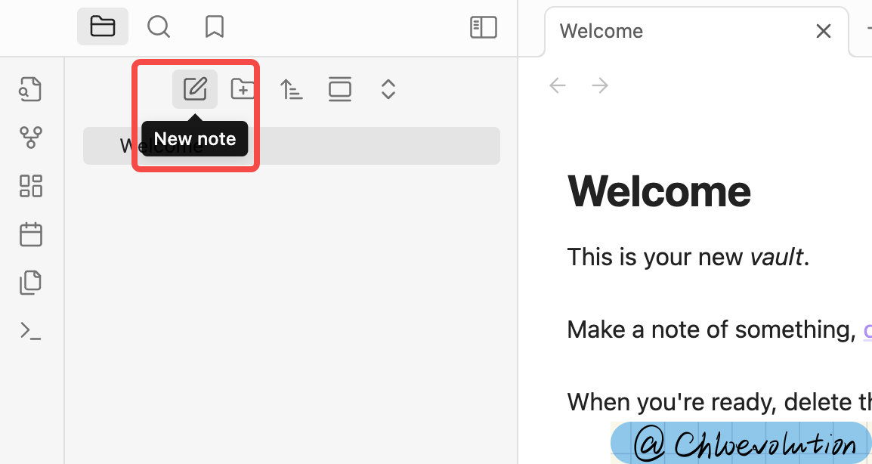This screenshot has width=872, height=464.
Task: Navigate forward with right arrow
Action: coord(599,85)
